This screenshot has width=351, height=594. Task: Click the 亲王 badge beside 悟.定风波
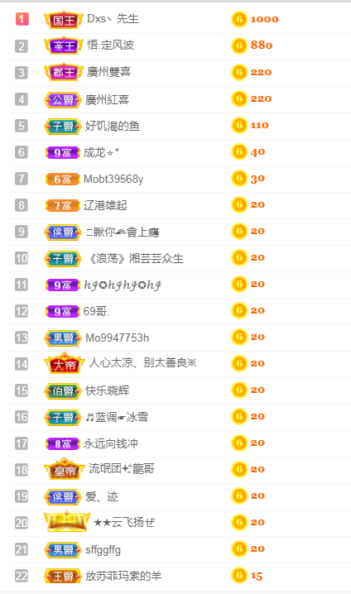click(x=64, y=46)
